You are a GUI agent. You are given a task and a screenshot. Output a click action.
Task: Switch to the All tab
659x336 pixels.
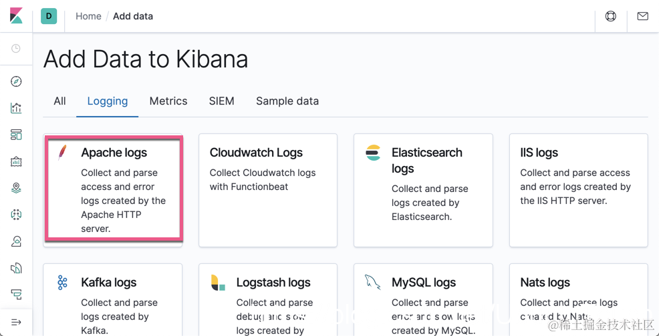[59, 101]
